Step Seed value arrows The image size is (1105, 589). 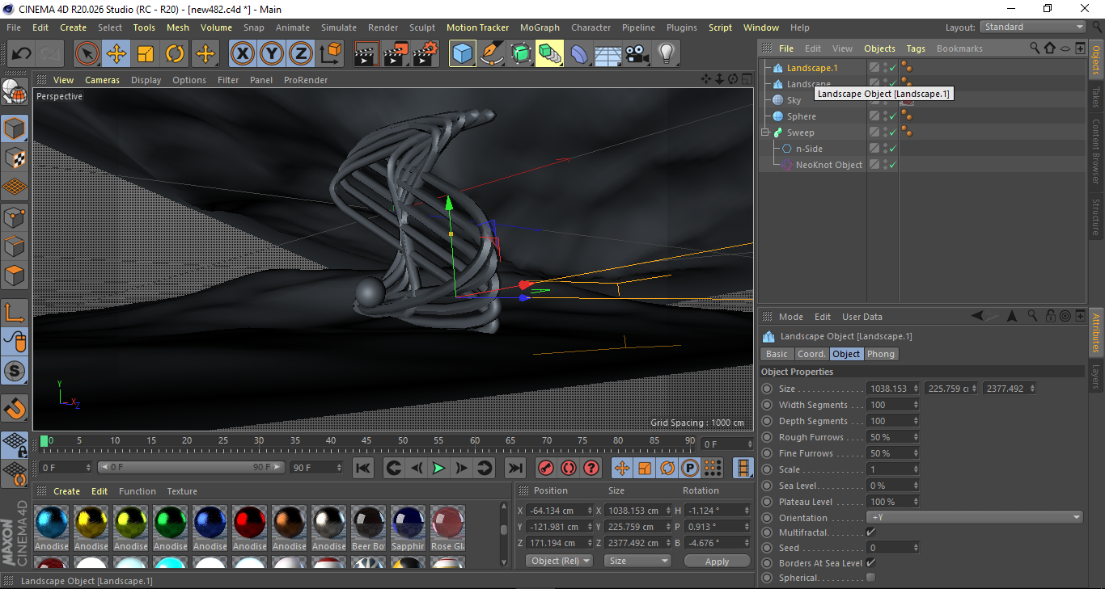[916, 548]
